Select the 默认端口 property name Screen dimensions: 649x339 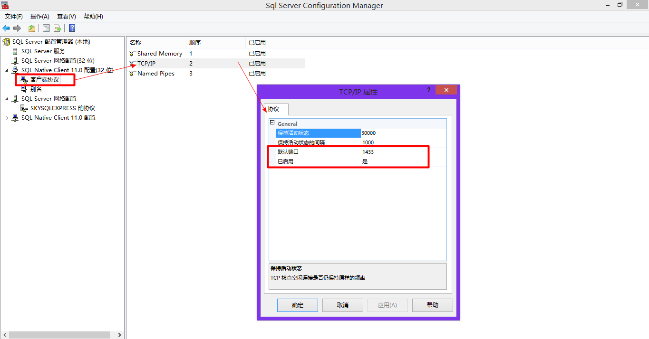[288, 152]
